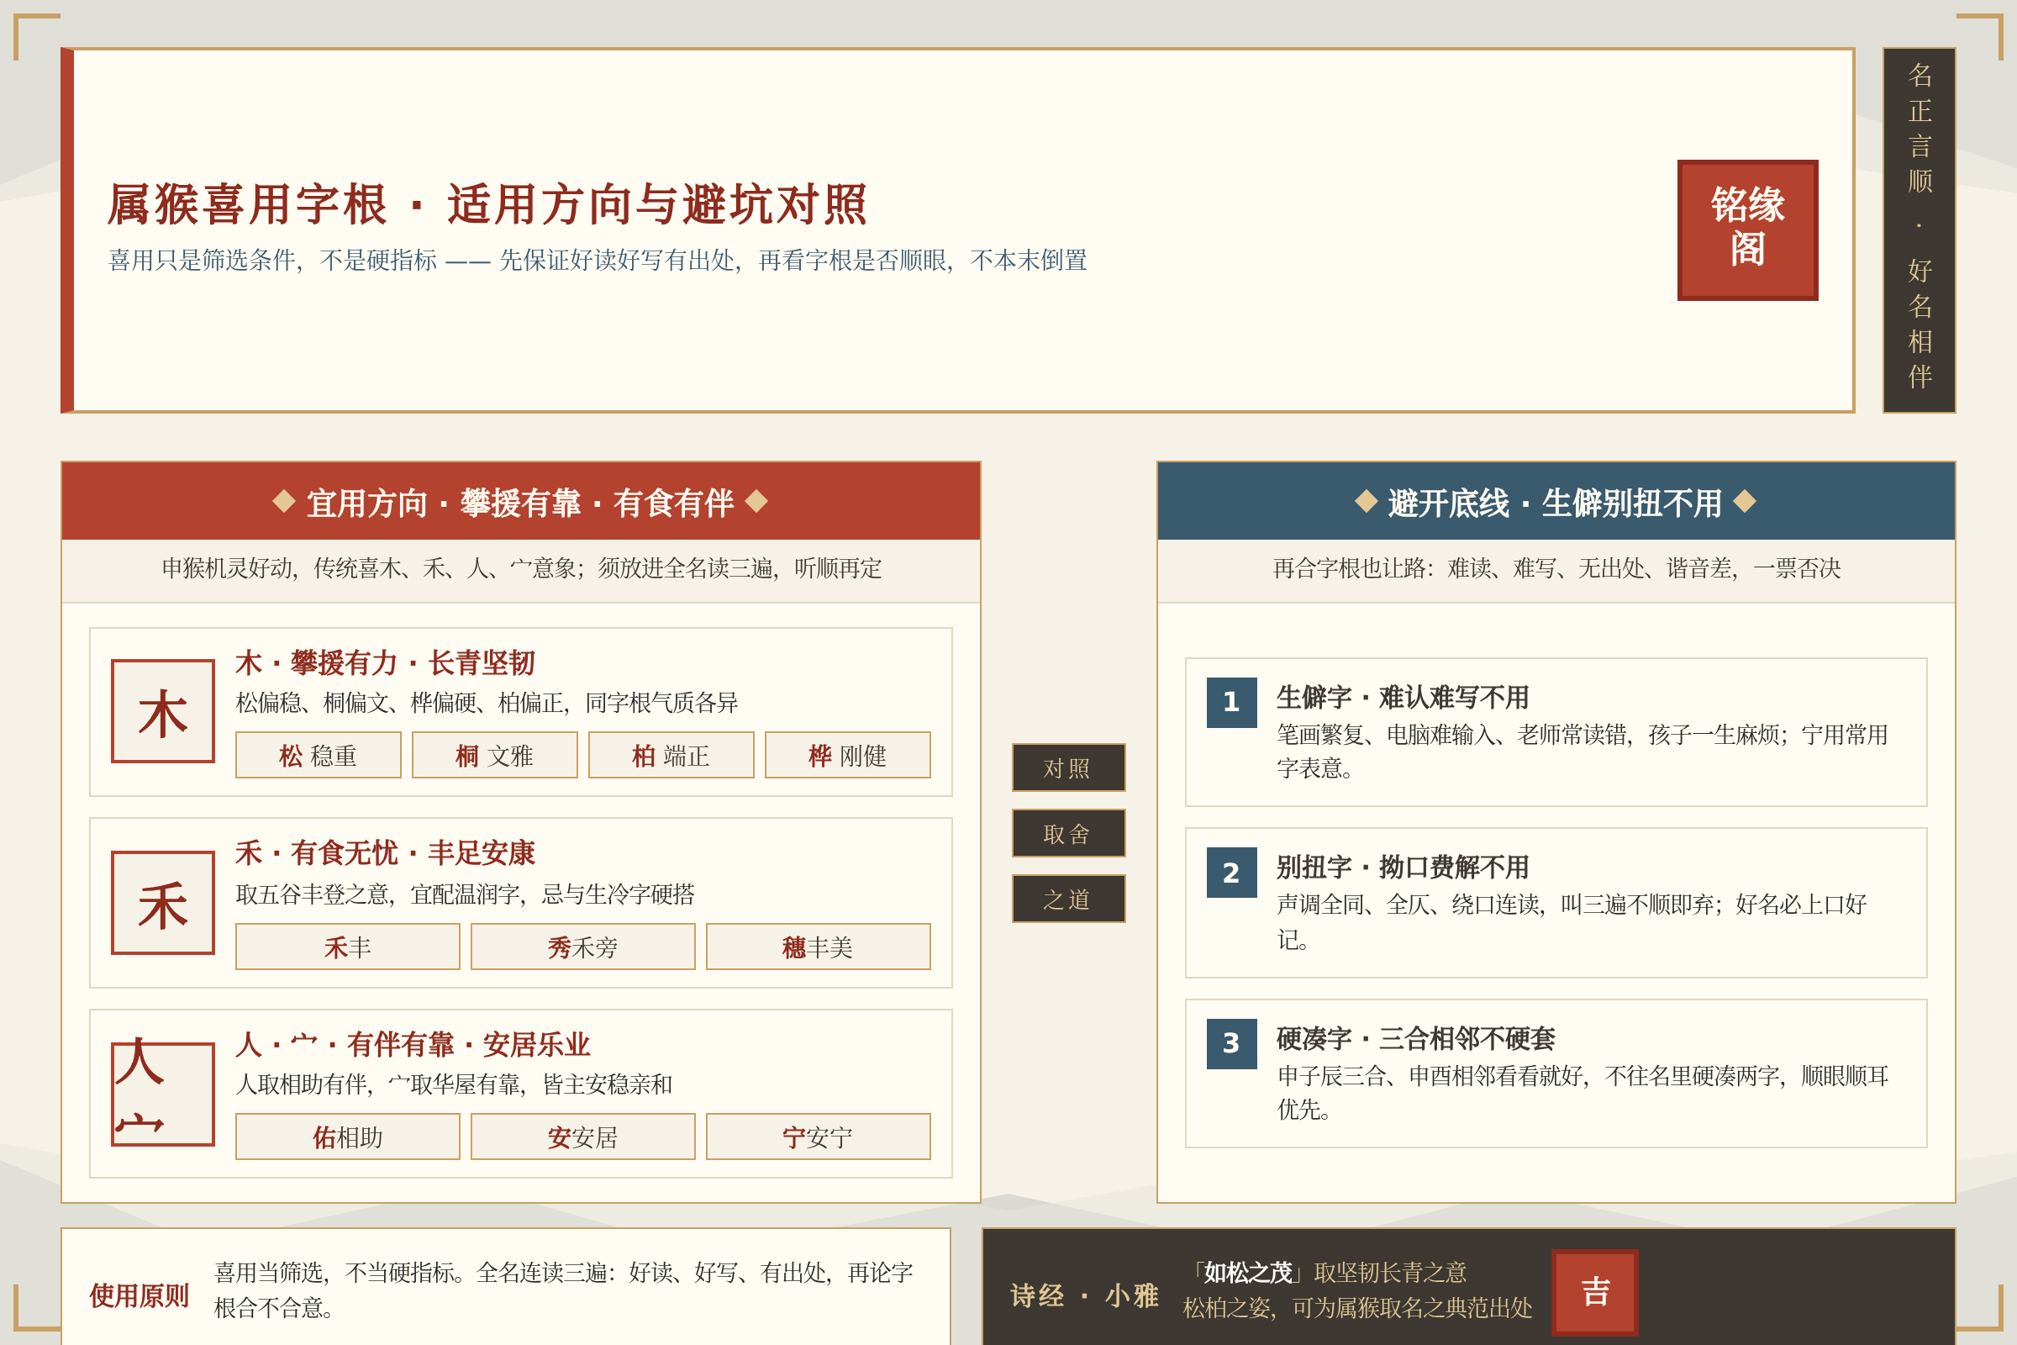Screen dimensions: 2017x1345
Task: Click the heading 生僻字·难认难写不用
Action: pyautogui.click(x=1403, y=698)
